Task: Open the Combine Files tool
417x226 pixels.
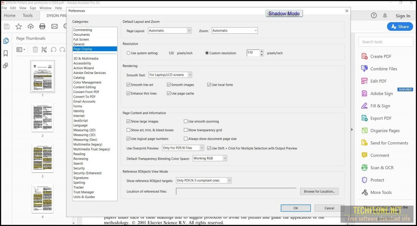Action: [x=379, y=69]
